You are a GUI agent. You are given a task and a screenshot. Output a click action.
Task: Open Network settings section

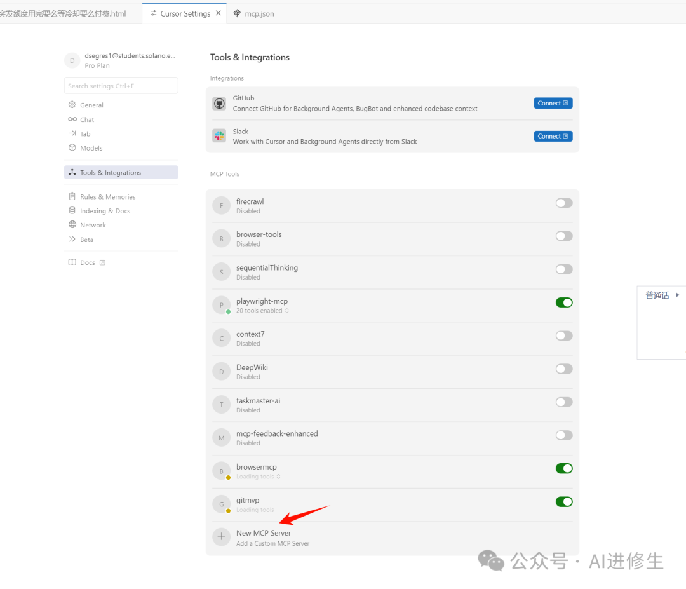121,225
